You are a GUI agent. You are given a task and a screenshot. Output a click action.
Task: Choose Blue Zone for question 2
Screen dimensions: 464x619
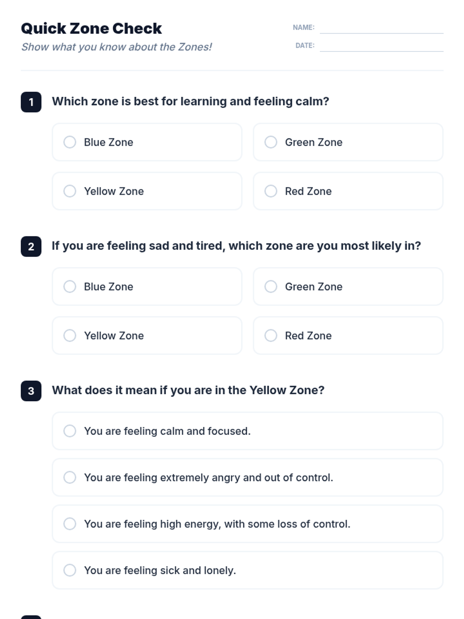pos(70,287)
